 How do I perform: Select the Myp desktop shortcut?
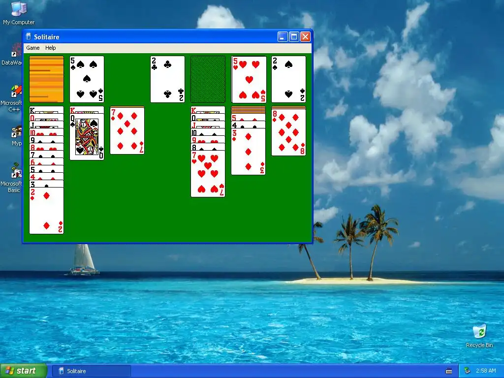click(x=16, y=136)
